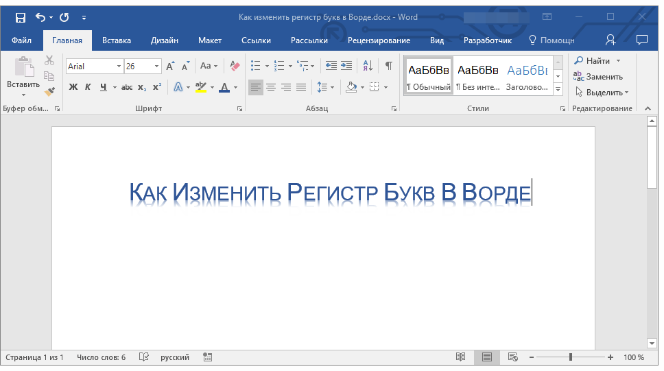Click the Save icon in the quick access toolbar
Image resolution: width=664 pixels, height=371 pixels.
[20, 16]
